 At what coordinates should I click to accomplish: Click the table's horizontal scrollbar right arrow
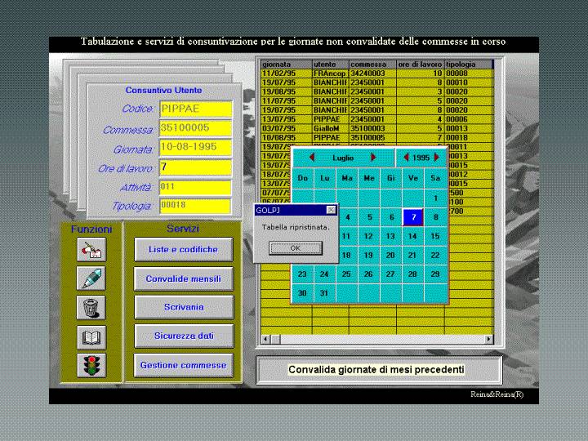tap(489, 339)
